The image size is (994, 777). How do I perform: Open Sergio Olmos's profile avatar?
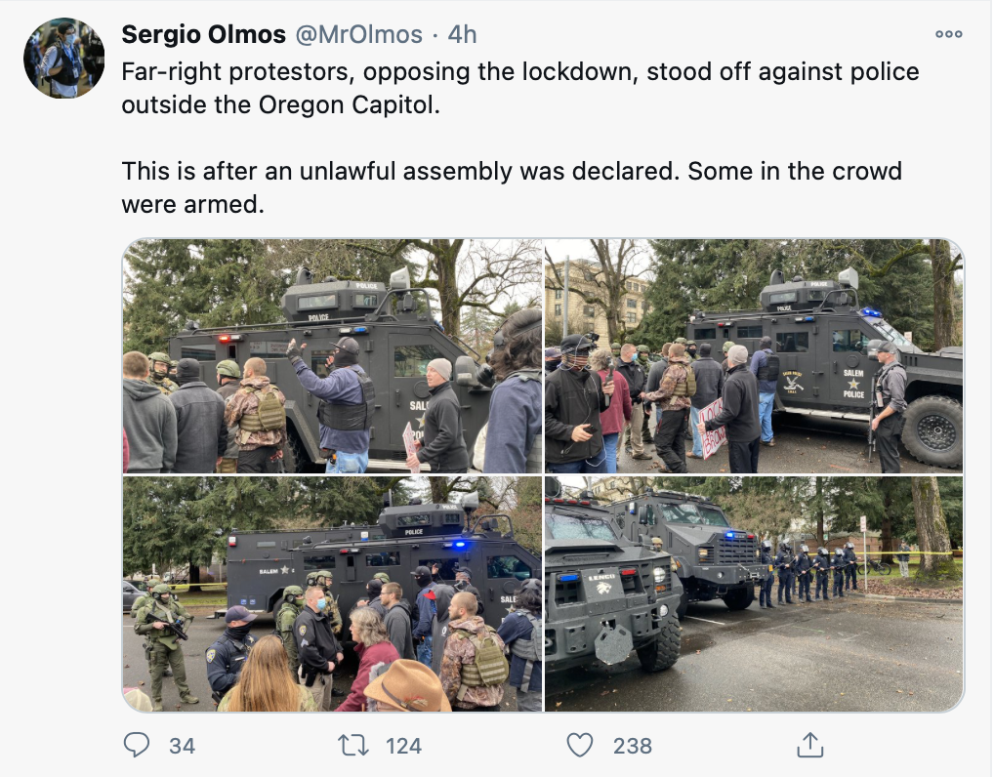tap(63, 58)
